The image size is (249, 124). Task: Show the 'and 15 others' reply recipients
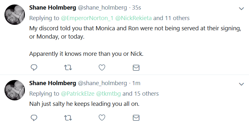tap(140, 93)
